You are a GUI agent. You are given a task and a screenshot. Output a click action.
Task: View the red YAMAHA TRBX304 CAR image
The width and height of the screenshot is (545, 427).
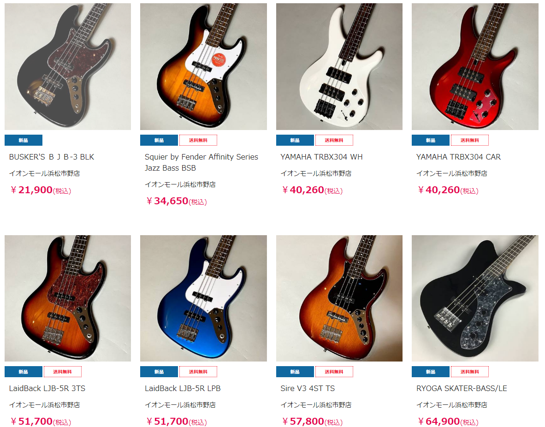pyautogui.click(x=475, y=66)
